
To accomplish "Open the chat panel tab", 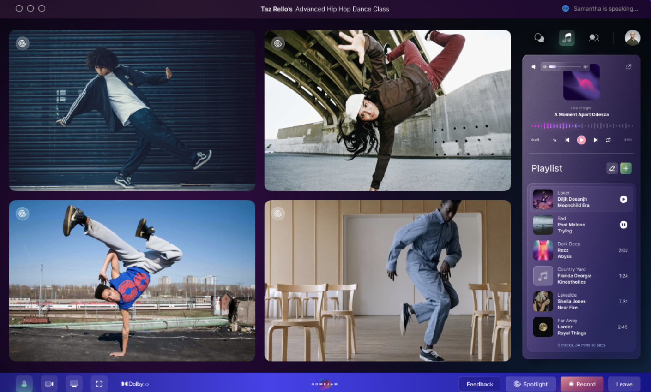I will pos(539,38).
